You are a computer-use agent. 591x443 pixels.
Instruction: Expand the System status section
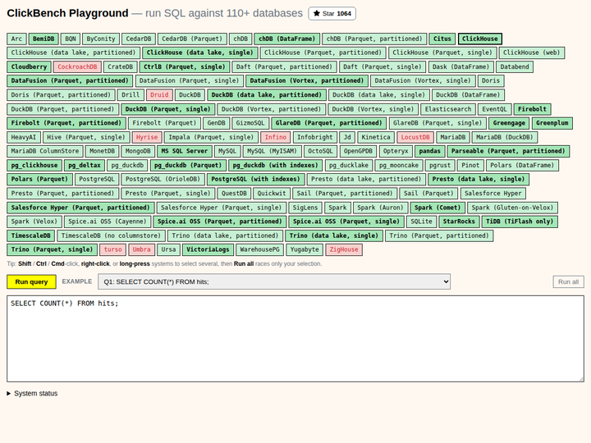(32, 393)
